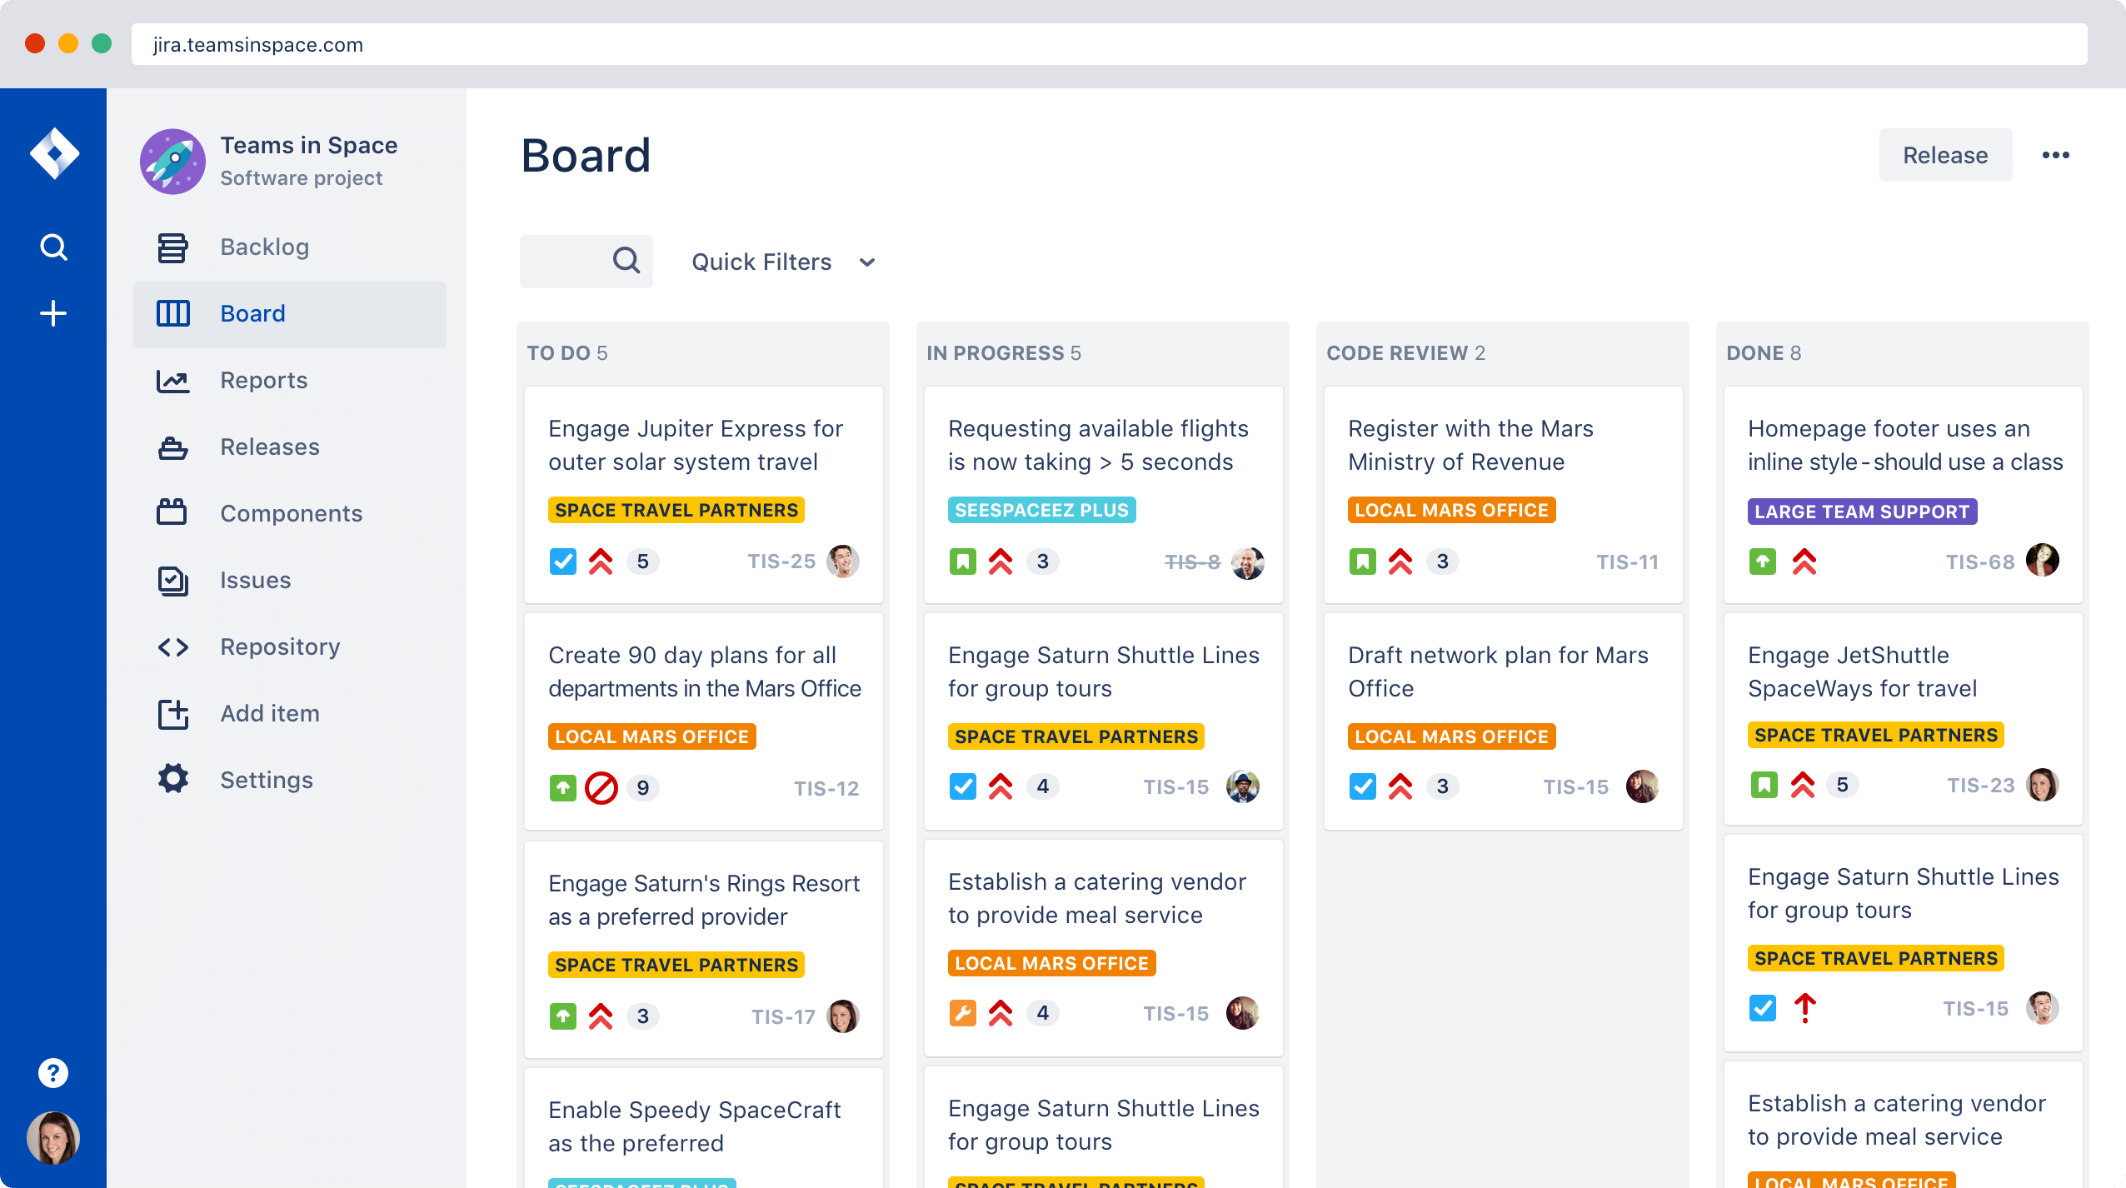Toggle checkbox on TIS-15 In Progress card

(962, 785)
